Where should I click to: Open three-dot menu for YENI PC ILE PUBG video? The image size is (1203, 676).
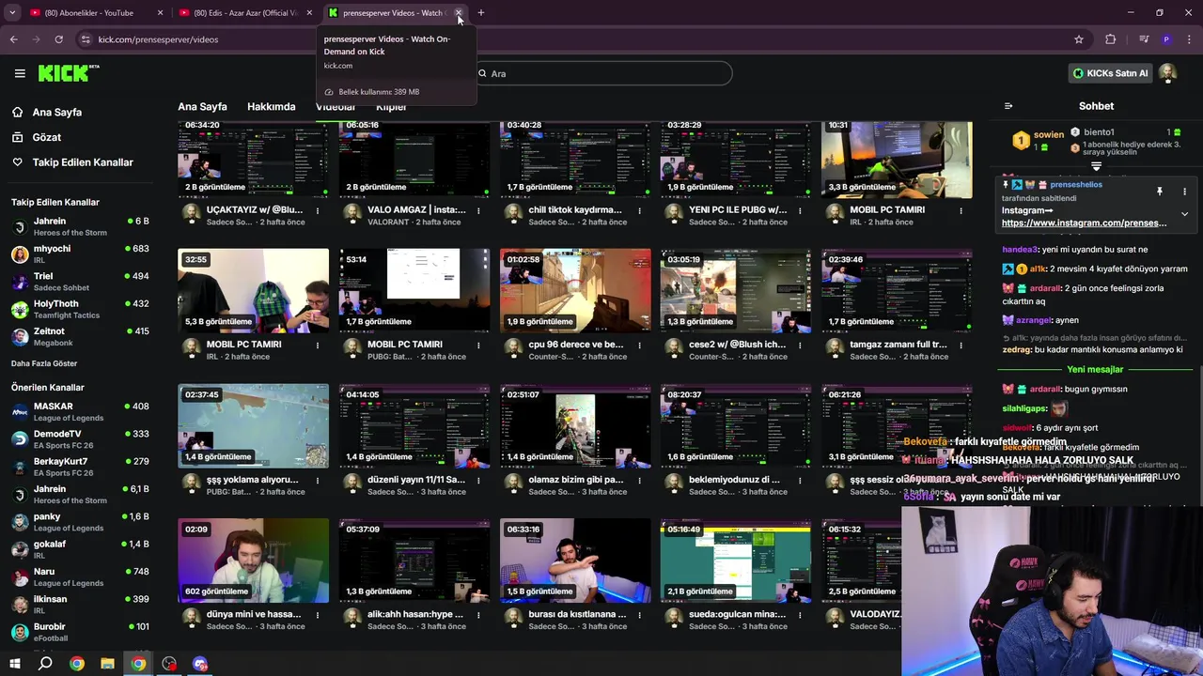[x=801, y=210]
